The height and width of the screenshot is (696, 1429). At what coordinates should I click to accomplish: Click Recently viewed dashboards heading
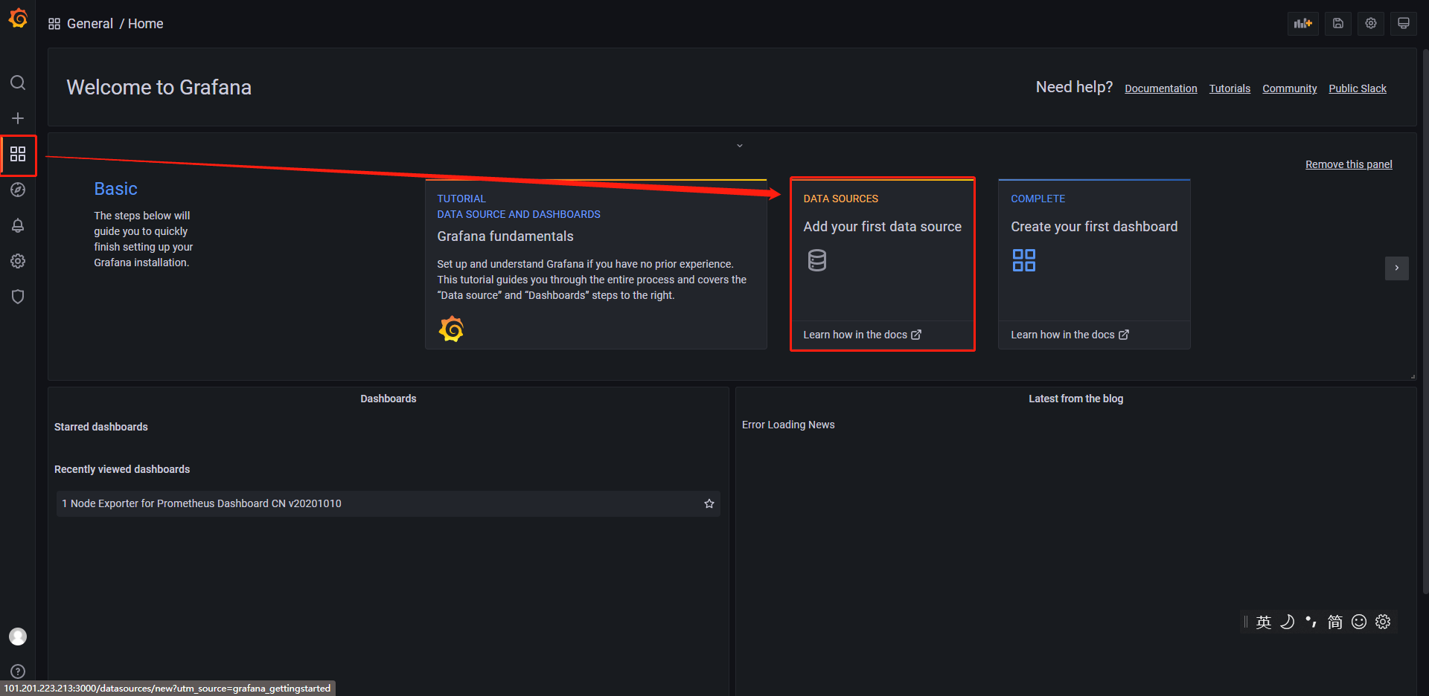[122, 469]
